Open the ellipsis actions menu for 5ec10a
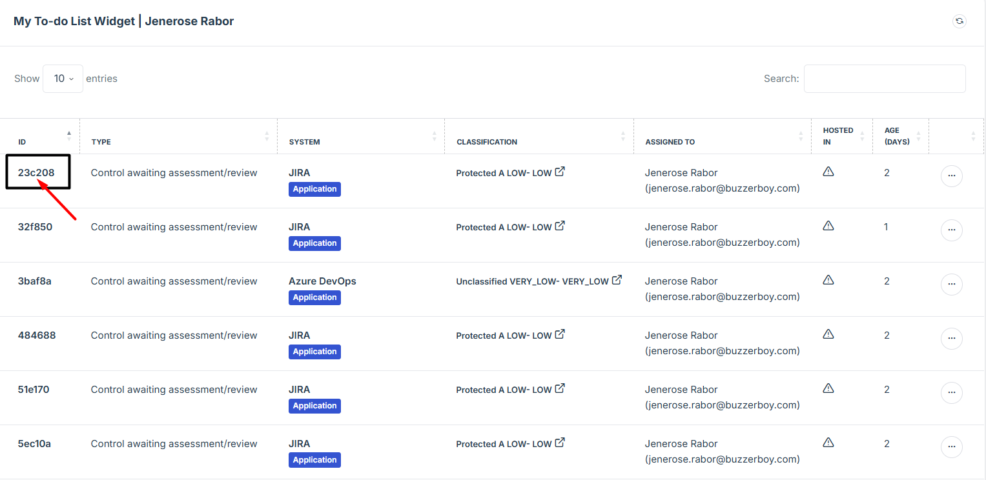Viewport: 986px width, 480px height. coord(951,447)
